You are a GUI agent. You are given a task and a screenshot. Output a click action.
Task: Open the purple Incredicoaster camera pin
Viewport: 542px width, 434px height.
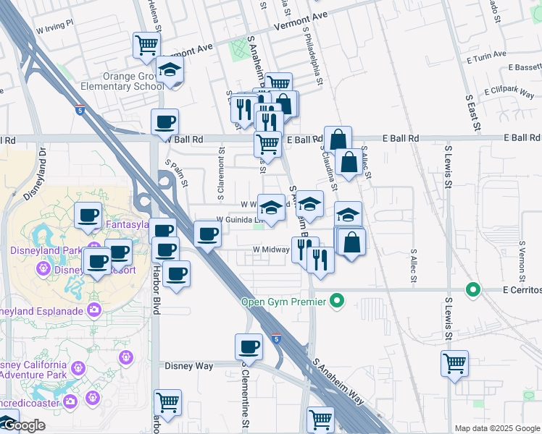pos(70,401)
